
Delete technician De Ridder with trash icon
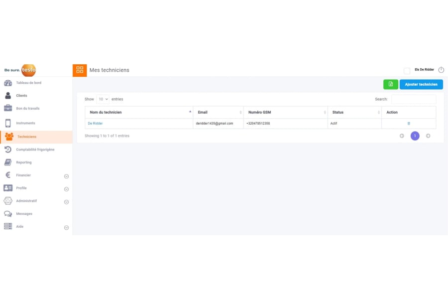click(x=409, y=124)
